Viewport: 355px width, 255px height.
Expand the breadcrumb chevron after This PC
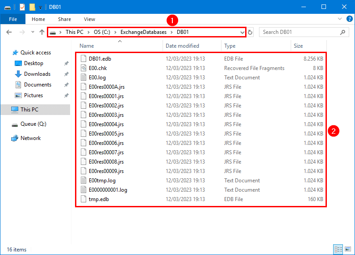coord(88,33)
